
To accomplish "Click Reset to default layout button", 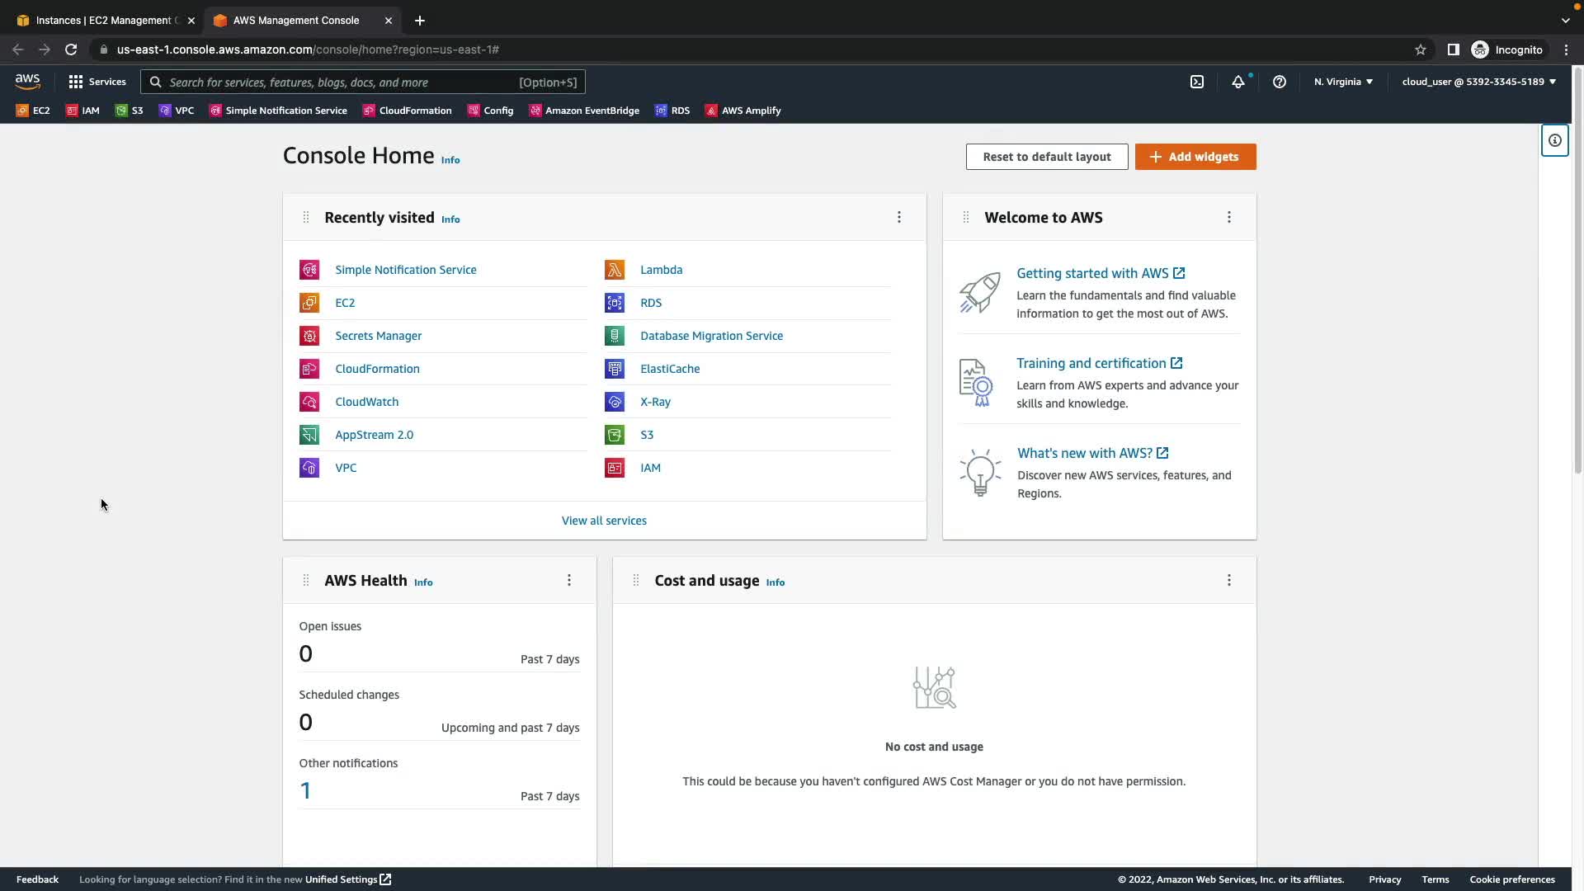I will [x=1046, y=157].
